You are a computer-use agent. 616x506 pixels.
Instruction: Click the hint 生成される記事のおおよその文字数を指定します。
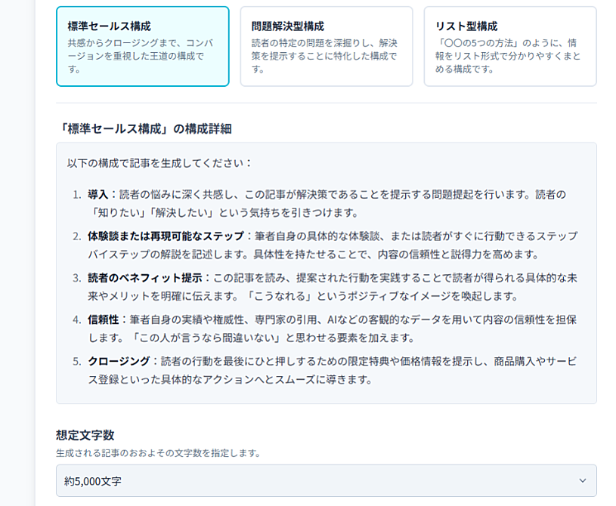point(159,453)
